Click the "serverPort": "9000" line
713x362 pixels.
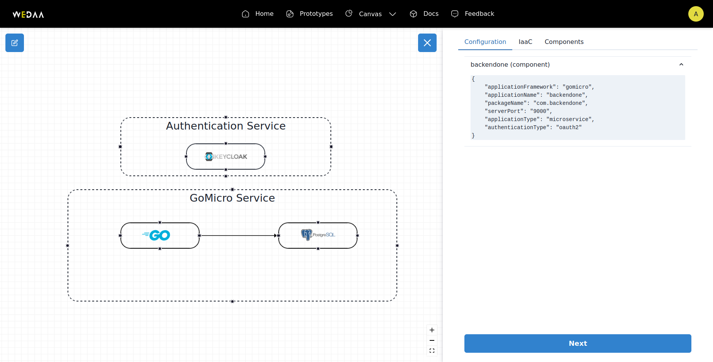point(518,111)
